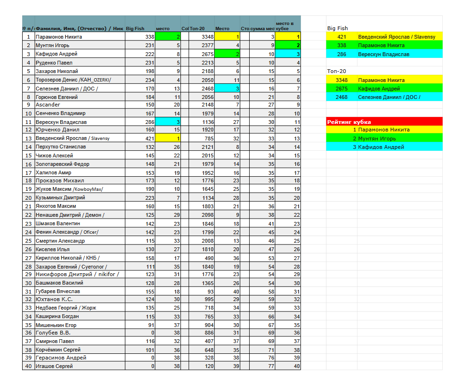Click yellow cell 421 in Big Fish summary
This screenshot has width=471, height=384.
[x=341, y=37]
